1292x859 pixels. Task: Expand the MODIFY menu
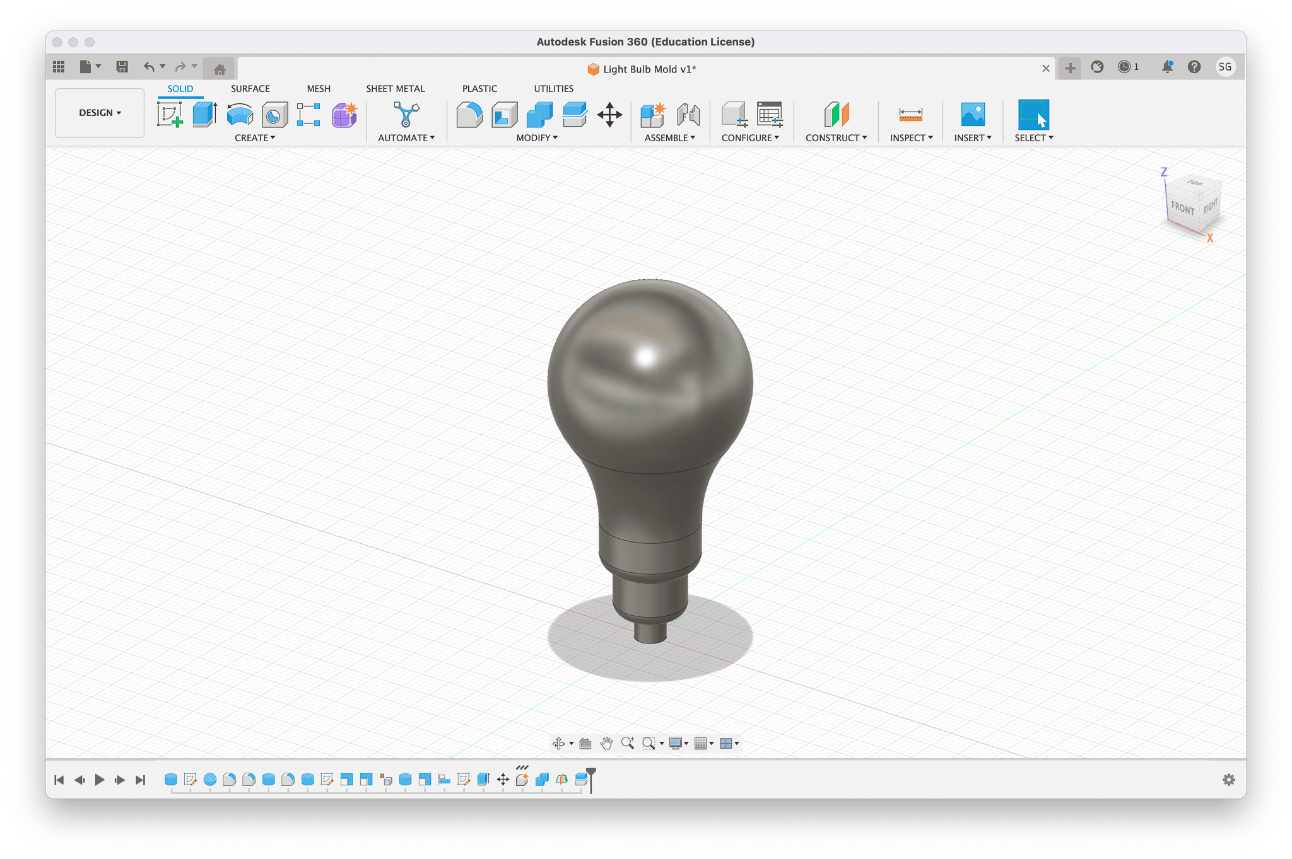pyautogui.click(x=537, y=138)
